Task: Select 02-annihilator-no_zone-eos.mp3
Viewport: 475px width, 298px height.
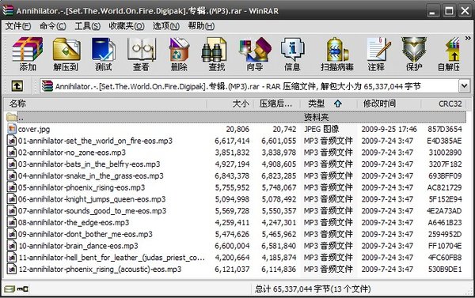Action: click(72, 153)
